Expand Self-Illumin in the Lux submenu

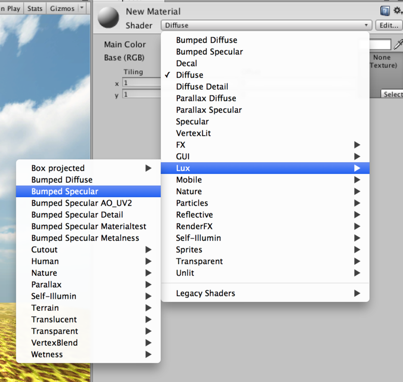(88, 296)
